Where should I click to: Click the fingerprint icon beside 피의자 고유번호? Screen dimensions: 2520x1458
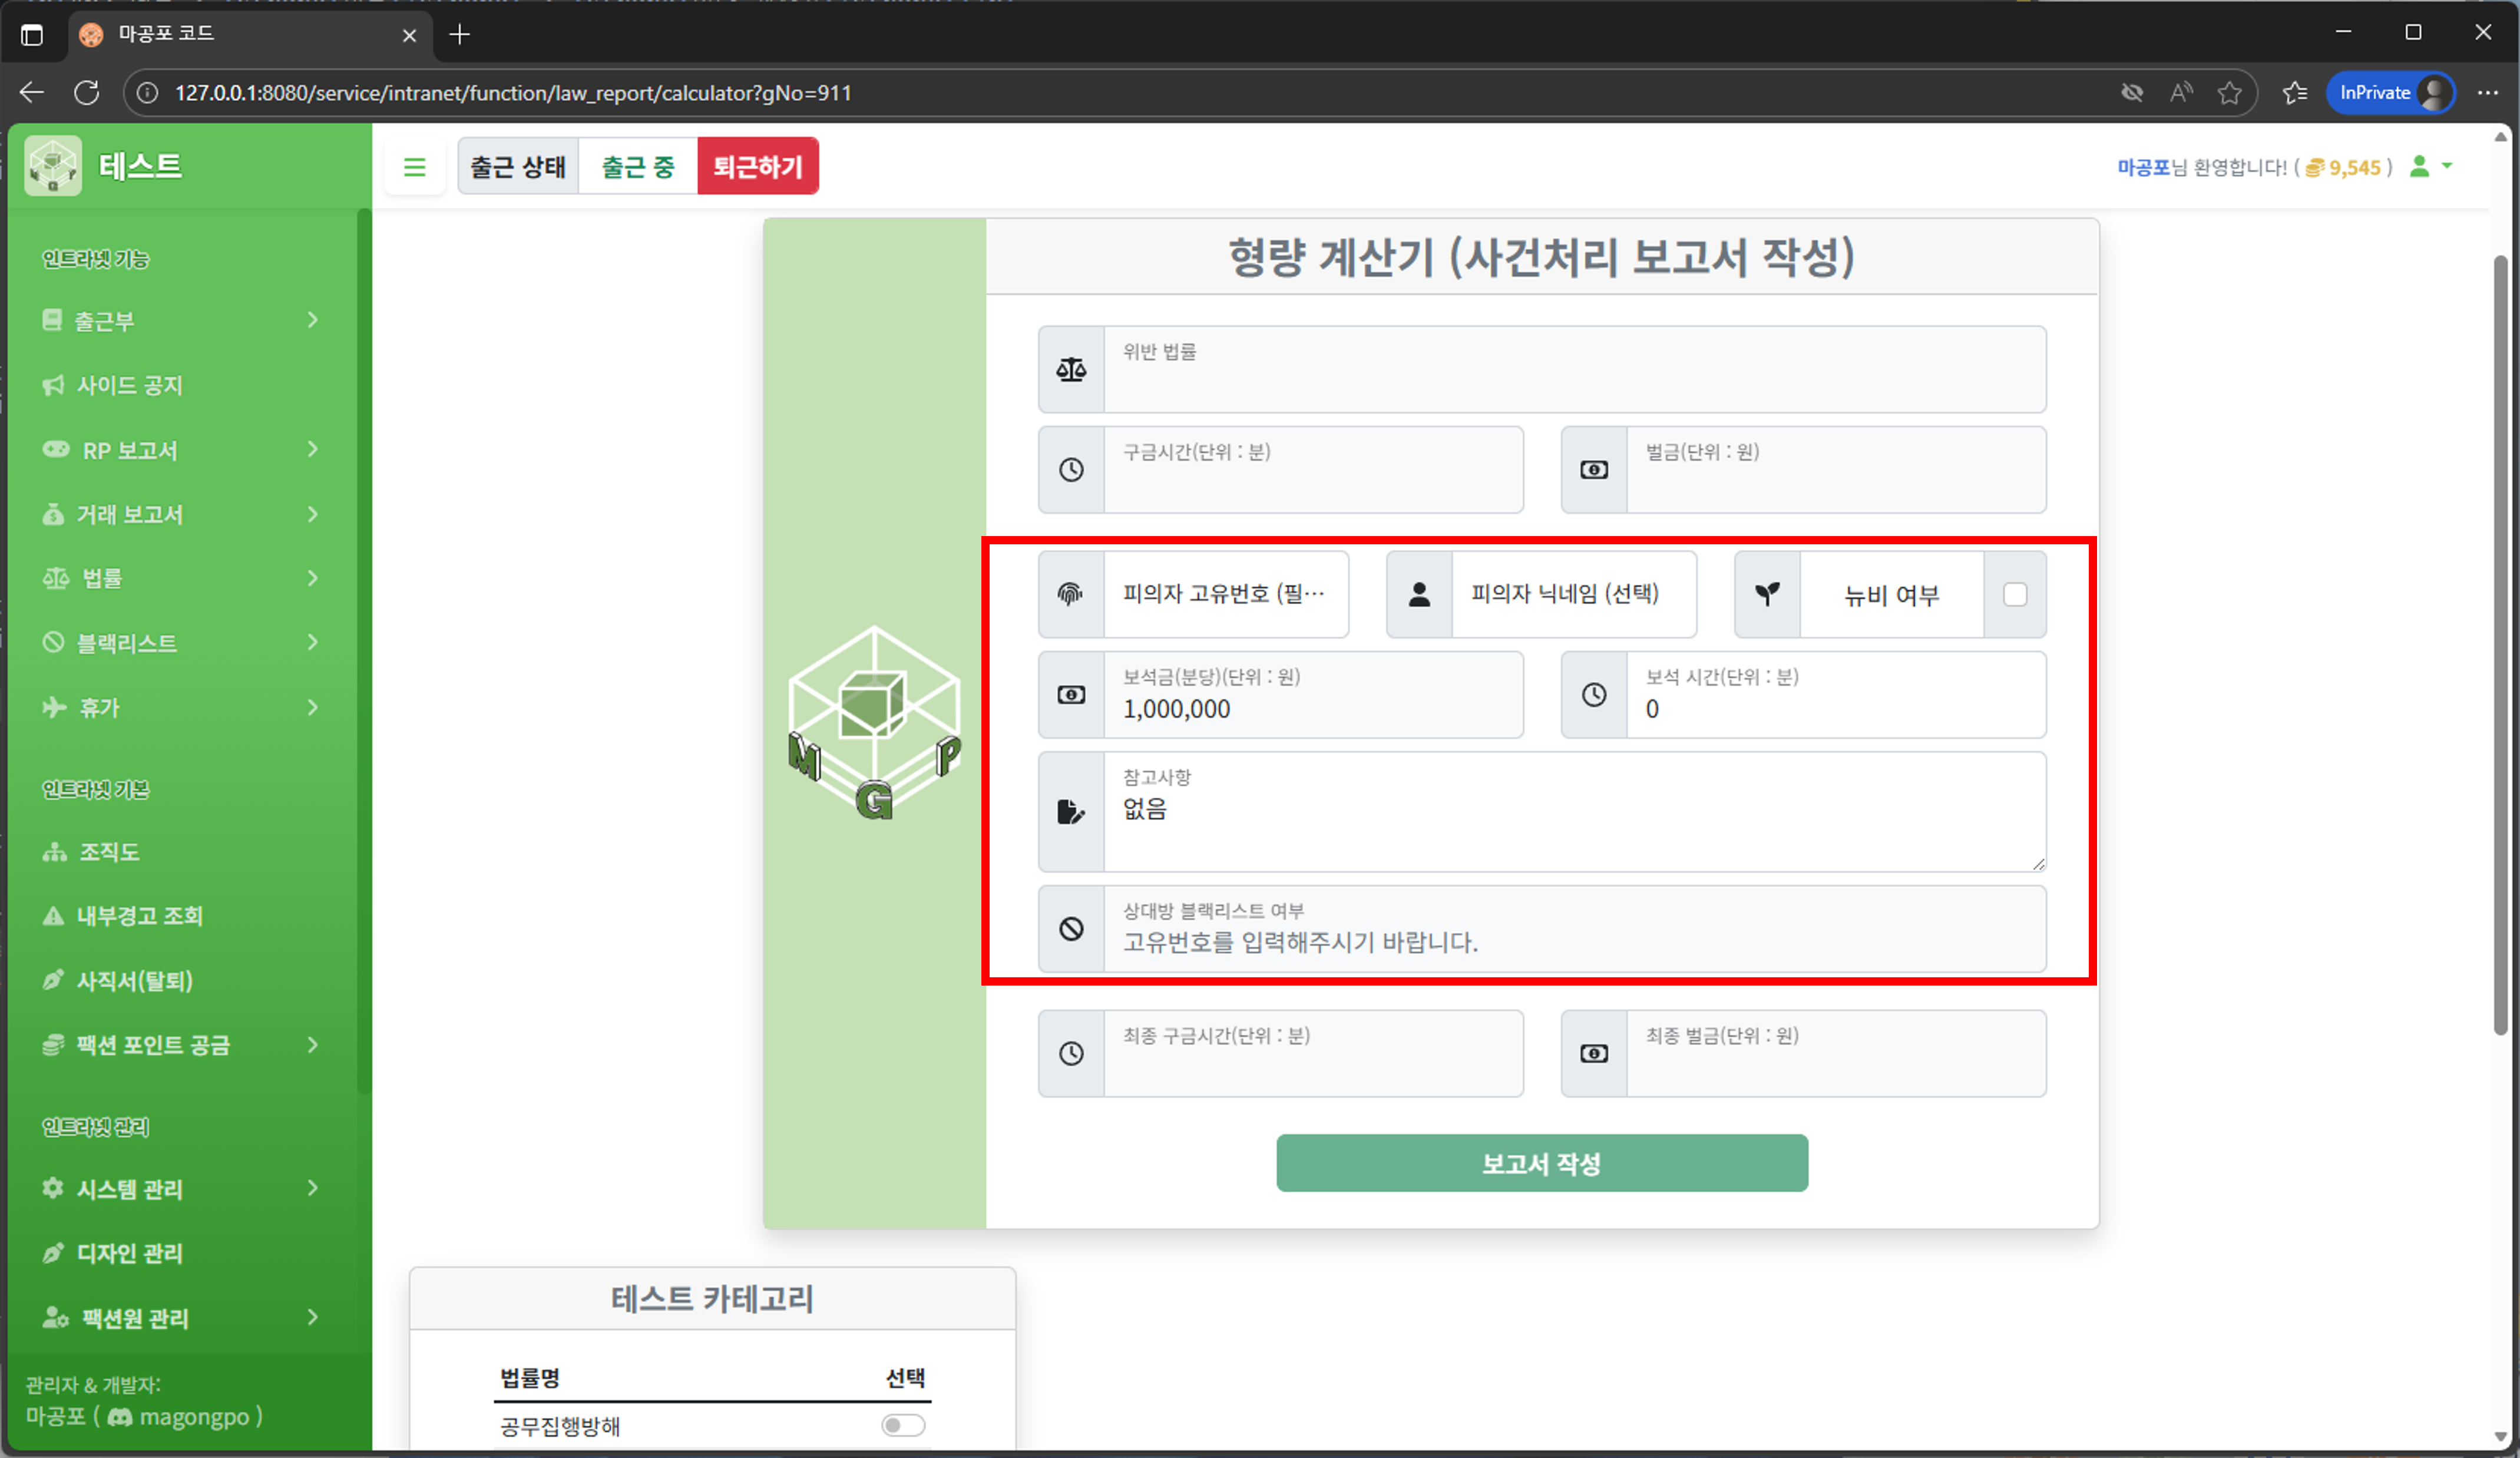[x=1071, y=594]
